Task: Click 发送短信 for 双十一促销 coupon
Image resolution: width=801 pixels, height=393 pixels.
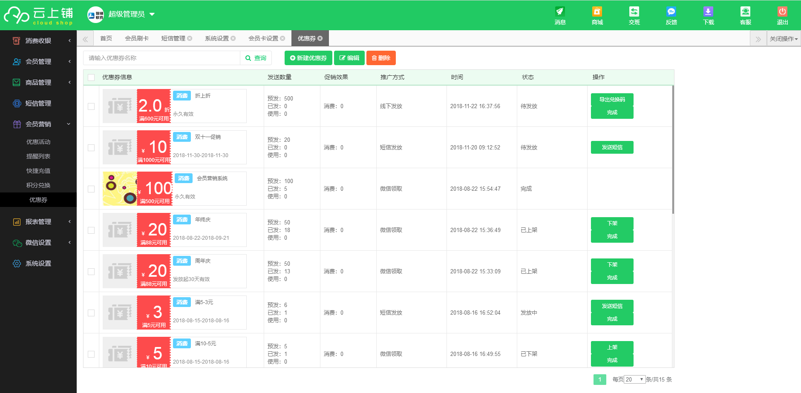Action: (x=612, y=147)
